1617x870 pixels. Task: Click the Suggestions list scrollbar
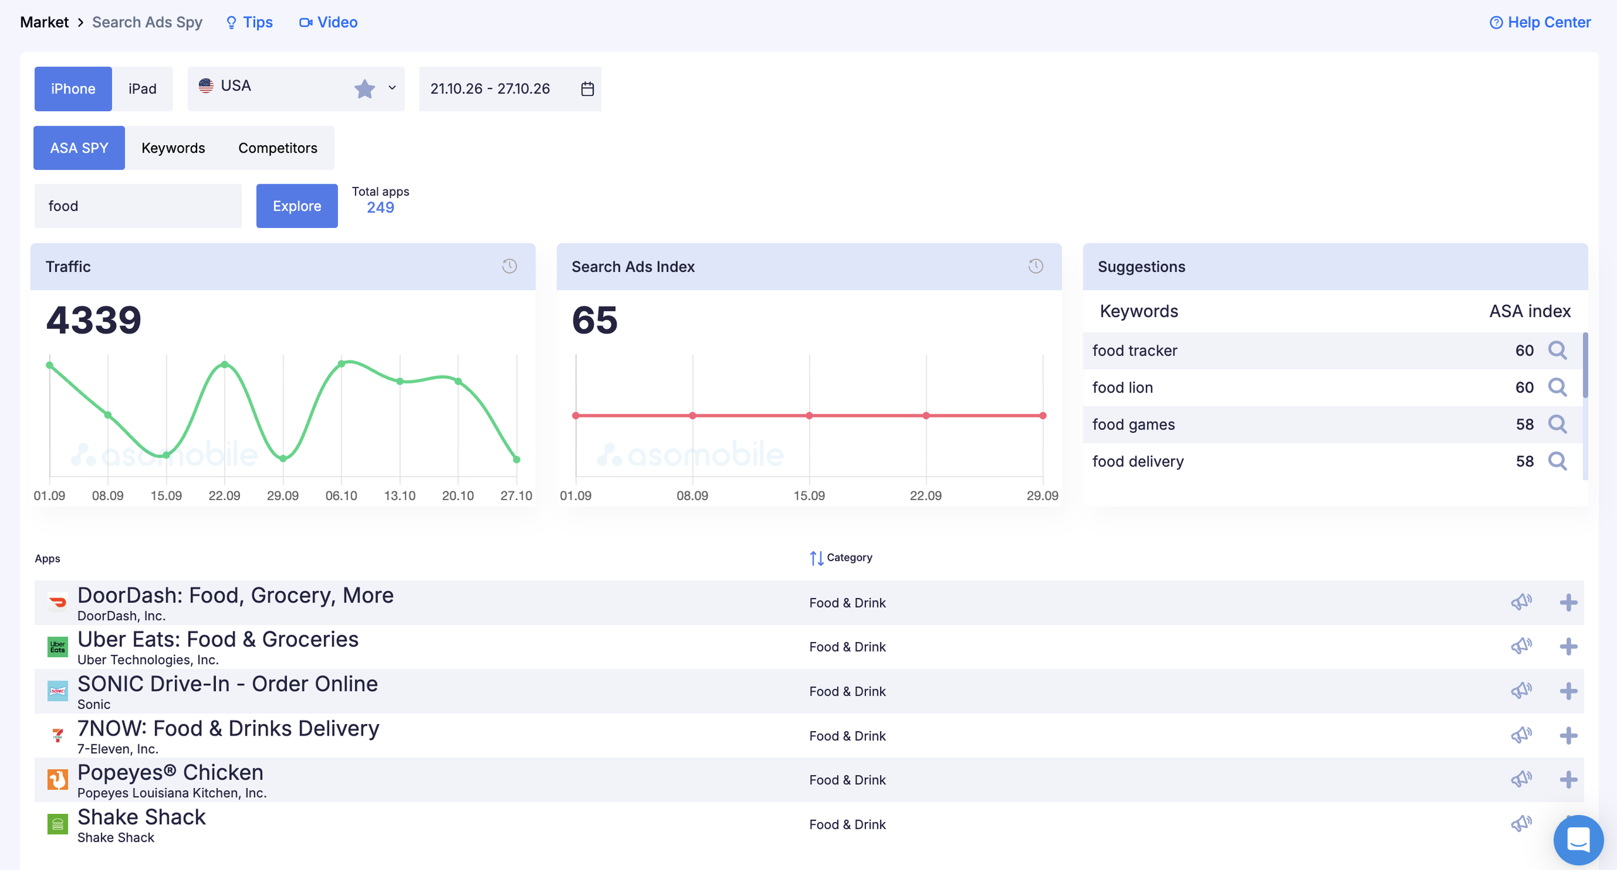point(1585,366)
